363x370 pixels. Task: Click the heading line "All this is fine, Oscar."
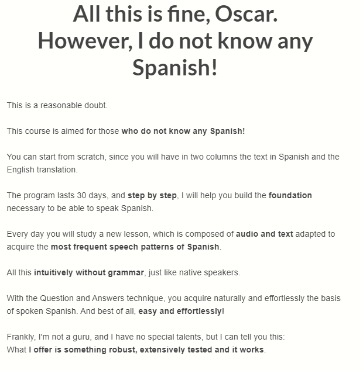point(175,14)
